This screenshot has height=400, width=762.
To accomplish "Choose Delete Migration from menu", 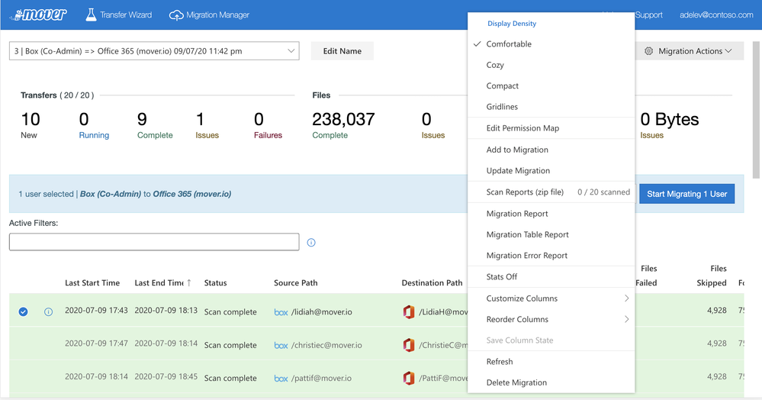I will tap(516, 382).
